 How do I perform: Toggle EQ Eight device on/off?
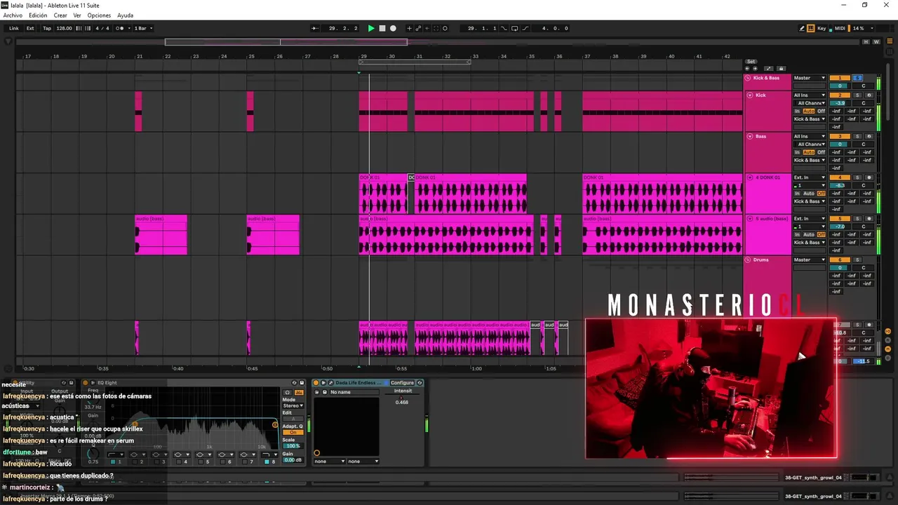tap(85, 383)
